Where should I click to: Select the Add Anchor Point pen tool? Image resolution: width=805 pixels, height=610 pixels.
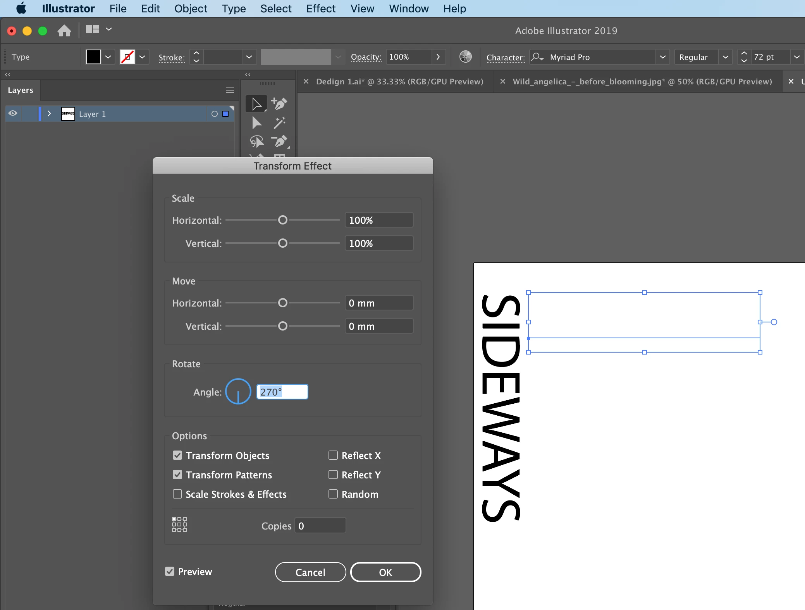[x=279, y=103]
